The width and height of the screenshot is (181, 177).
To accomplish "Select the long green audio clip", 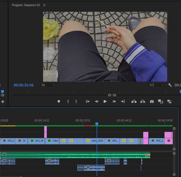I will [75, 155].
